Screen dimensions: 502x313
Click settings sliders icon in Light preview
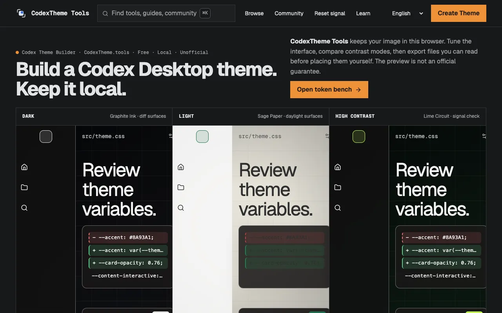(x=327, y=136)
